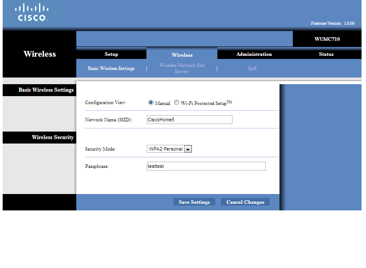
Task: Choose Wi-Fi Protected Setup radio button
Action: pyautogui.click(x=177, y=102)
